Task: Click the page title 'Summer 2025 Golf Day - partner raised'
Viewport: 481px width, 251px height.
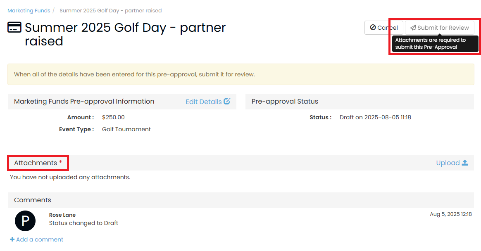Action: click(125, 34)
